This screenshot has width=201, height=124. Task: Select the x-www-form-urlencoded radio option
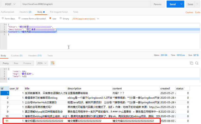[19, 18]
